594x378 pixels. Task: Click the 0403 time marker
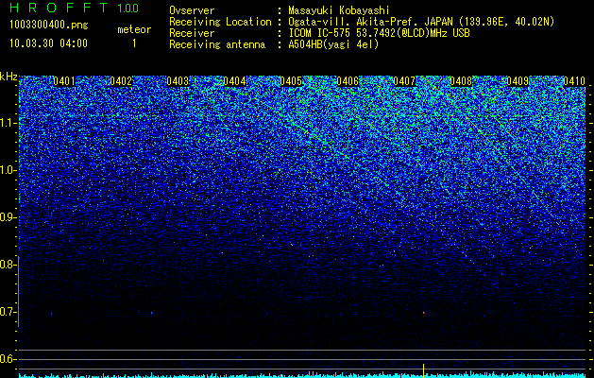178,81
